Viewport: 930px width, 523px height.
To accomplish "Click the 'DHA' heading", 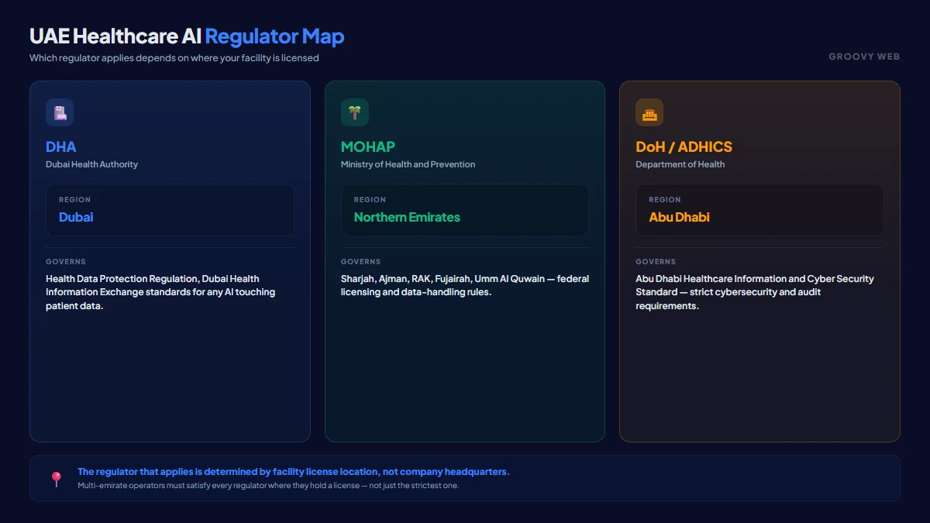I will coord(61,146).
